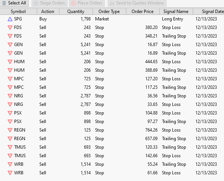Image resolution: width=224 pixels, height=181 pixels.
Task: Click sell triangle on GEN 16.87 row
Action: [x=10, y=45]
